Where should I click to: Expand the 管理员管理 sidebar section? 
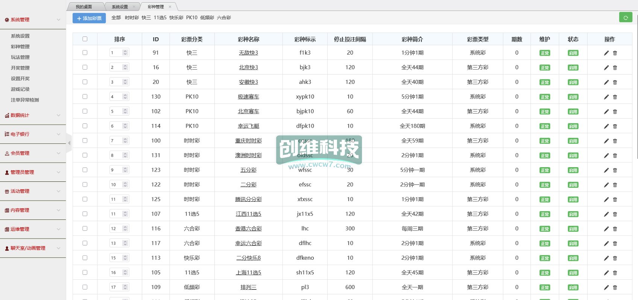pyautogui.click(x=33, y=172)
